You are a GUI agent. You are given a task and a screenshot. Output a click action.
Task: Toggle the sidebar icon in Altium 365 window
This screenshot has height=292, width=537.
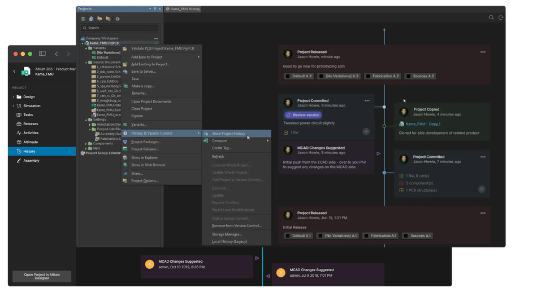(x=42, y=54)
